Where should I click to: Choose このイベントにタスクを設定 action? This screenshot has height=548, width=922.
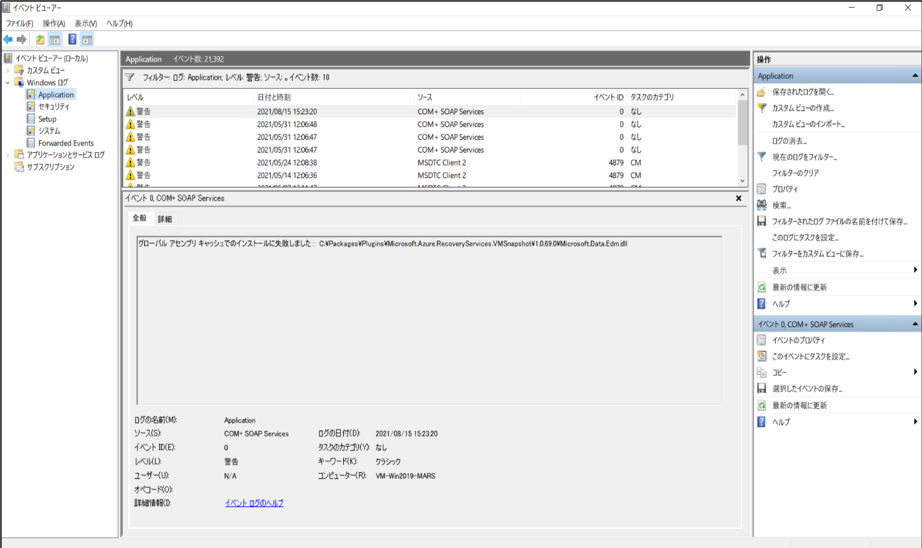(x=811, y=356)
